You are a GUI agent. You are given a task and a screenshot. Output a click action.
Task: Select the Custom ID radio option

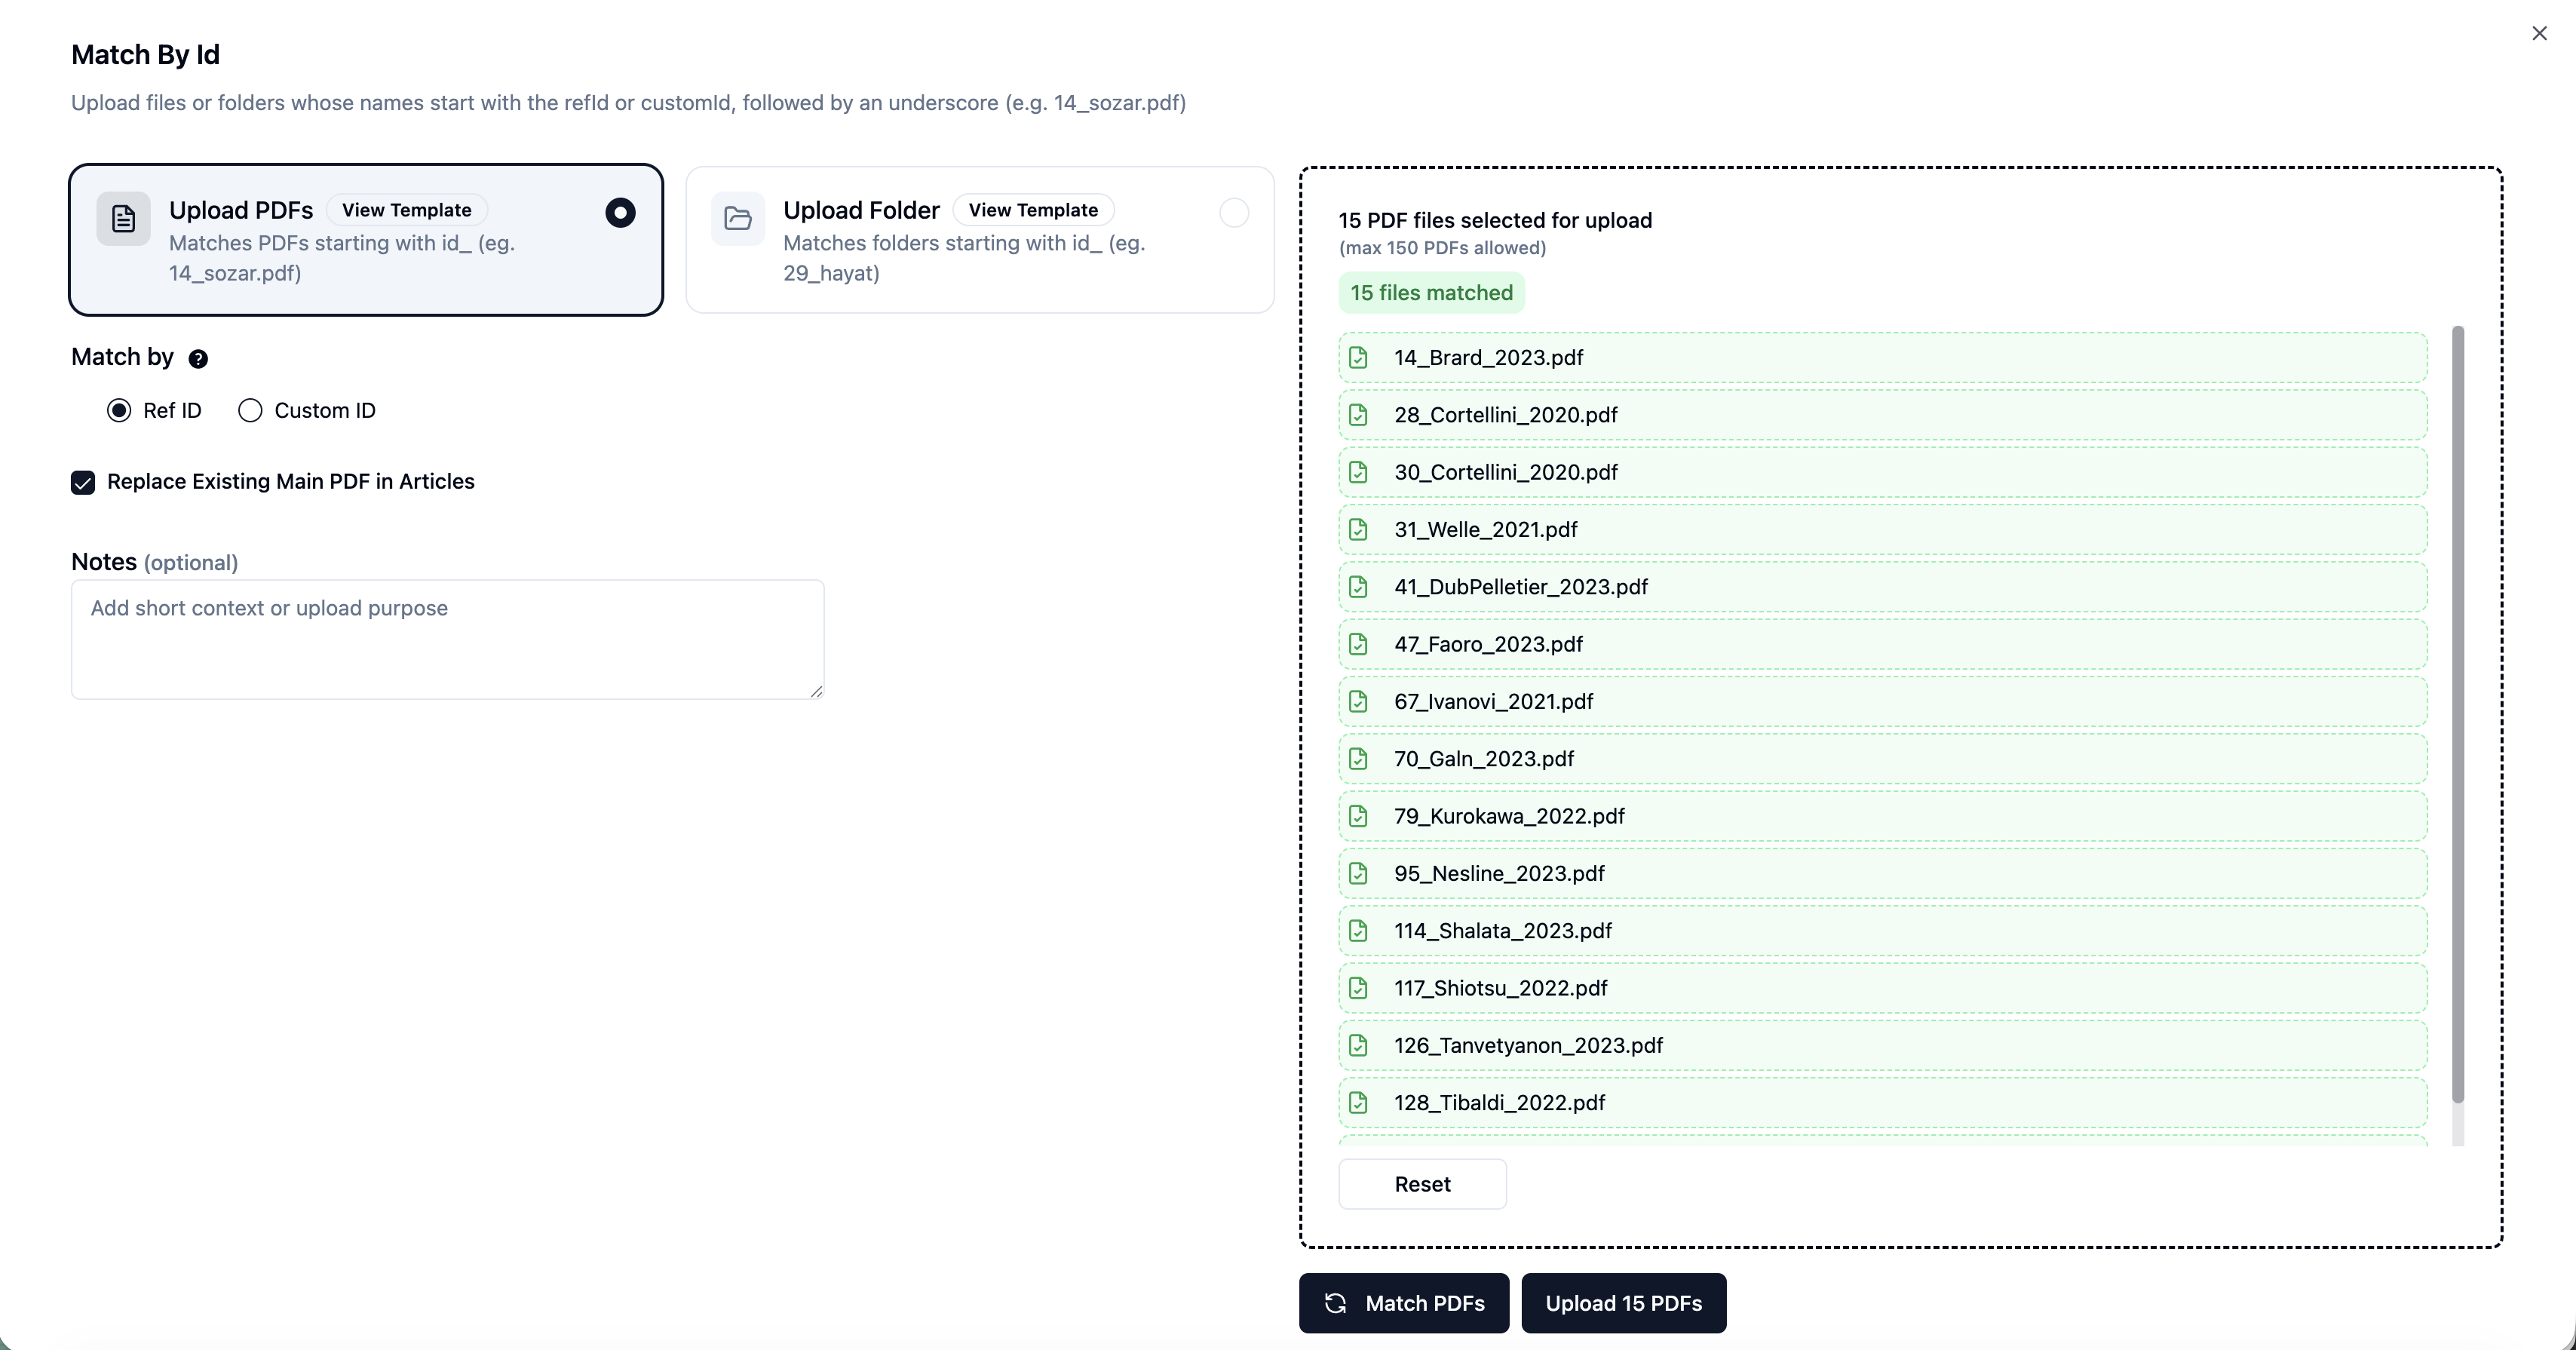coord(250,411)
